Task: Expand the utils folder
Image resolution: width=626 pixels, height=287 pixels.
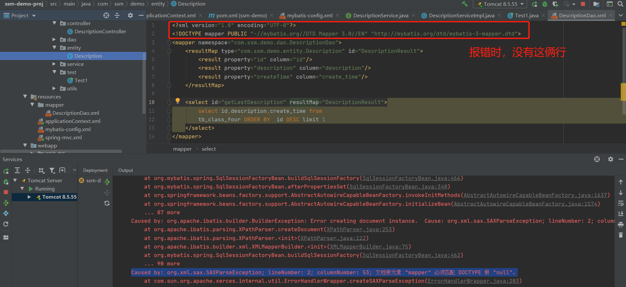Action: [54, 88]
